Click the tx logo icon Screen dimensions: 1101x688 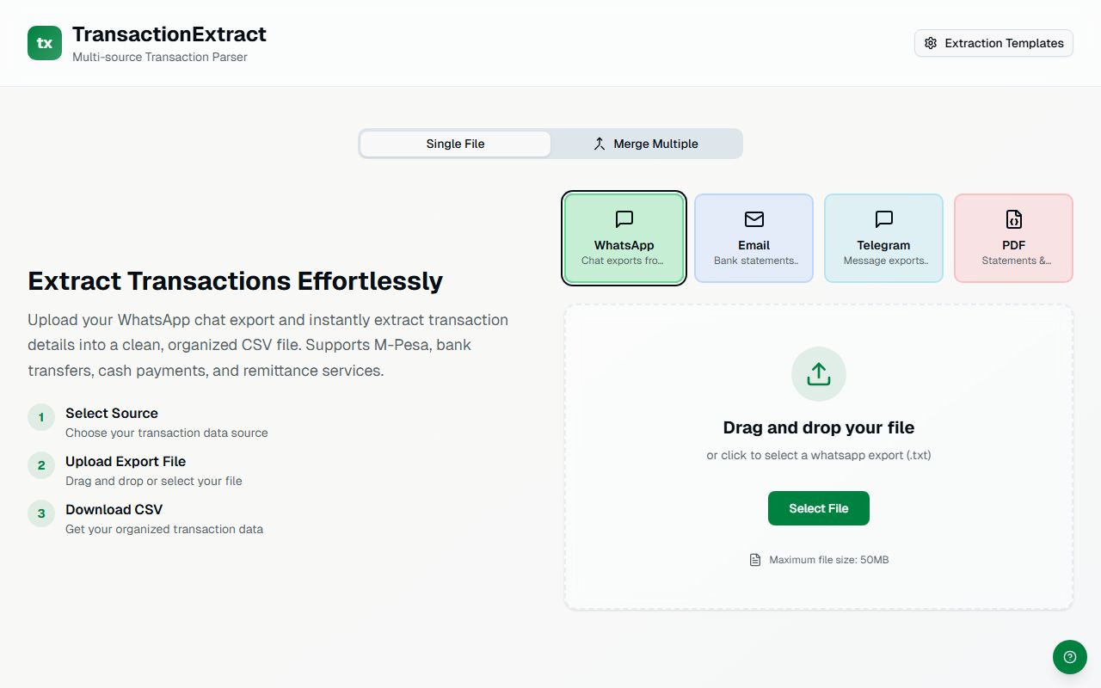pos(44,42)
